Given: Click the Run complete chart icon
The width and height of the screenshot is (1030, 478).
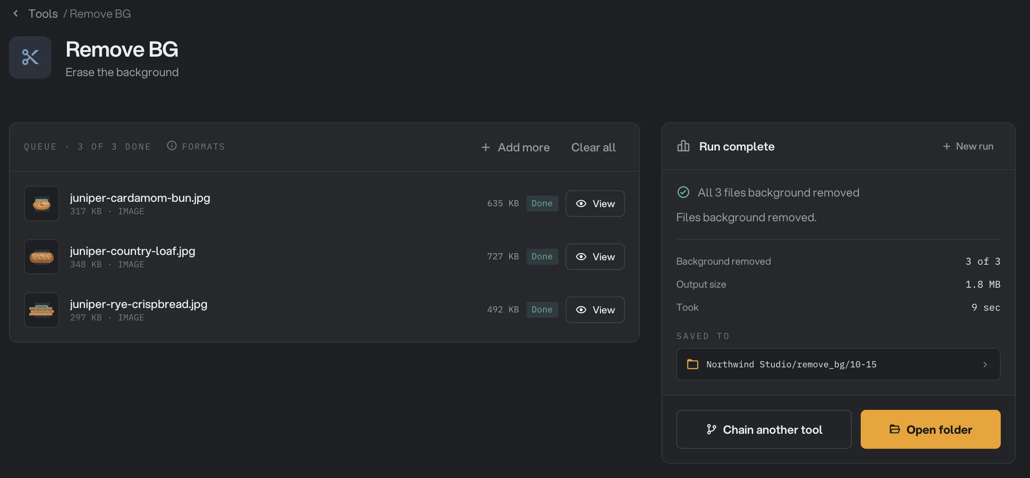Looking at the screenshot, I should (683, 146).
